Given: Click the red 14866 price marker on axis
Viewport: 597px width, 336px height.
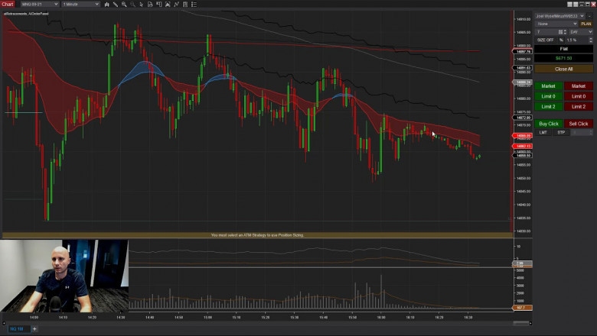Looking at the screenshot, I should pos(524,136).
